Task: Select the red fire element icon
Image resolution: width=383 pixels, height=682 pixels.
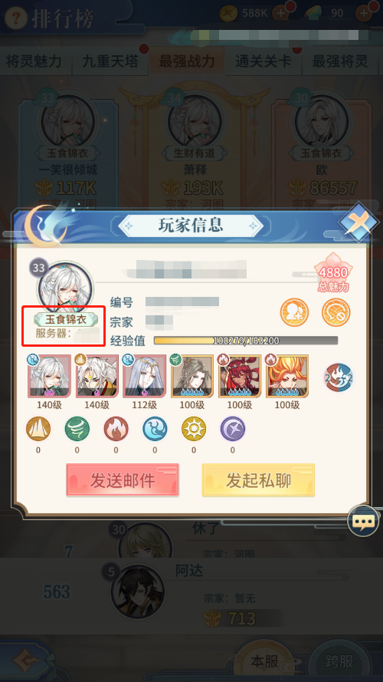Action: pos(116,430)
